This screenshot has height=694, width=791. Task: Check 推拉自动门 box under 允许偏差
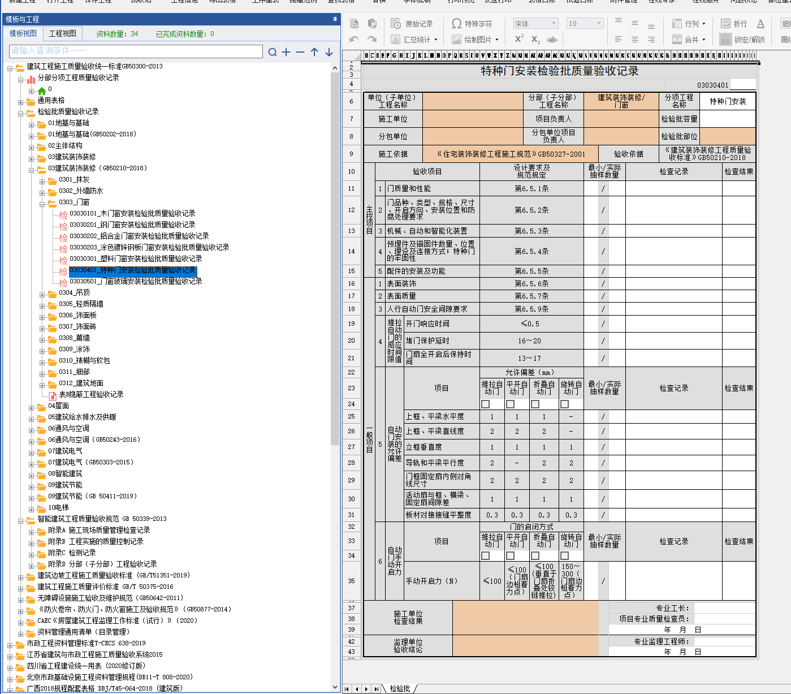tap(485, 404)
